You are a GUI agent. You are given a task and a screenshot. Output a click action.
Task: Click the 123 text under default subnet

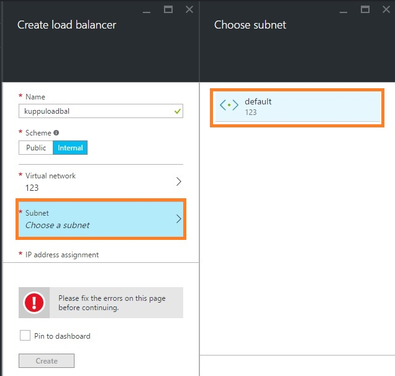tap(251, 112)
